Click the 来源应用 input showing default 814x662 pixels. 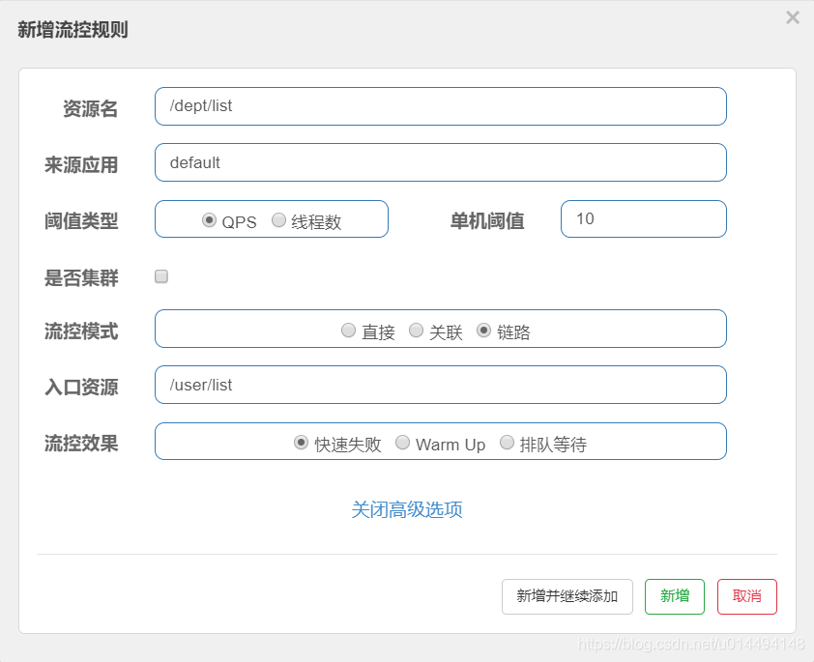point(440,162)
